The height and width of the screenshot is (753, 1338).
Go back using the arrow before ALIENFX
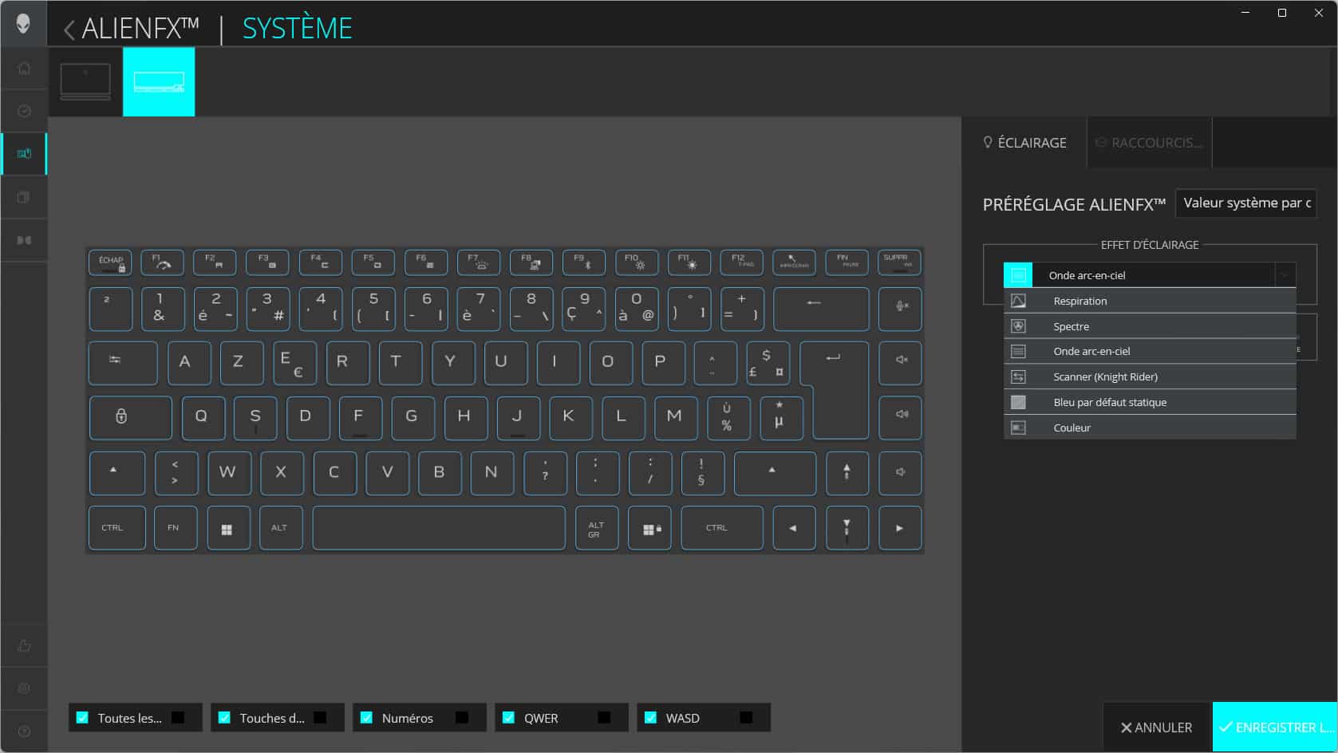(x=69, y=30)
